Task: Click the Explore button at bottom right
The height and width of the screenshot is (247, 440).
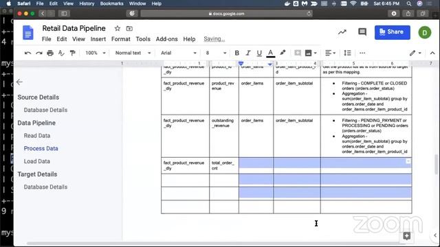Action: point(406,236)
